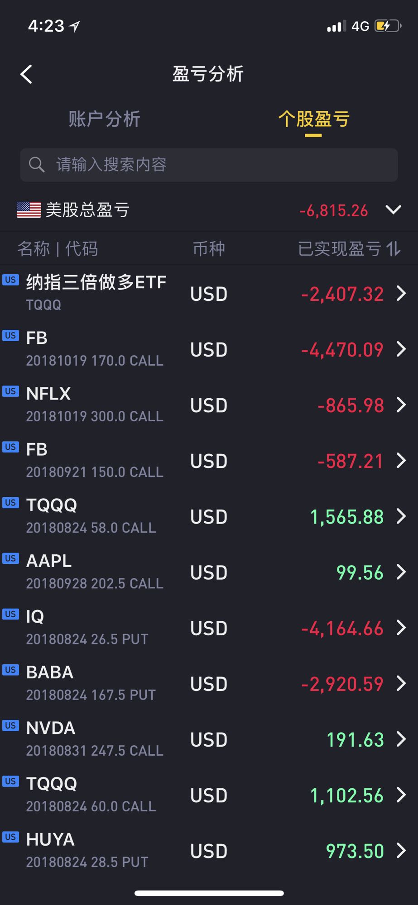Open IQ 26.5 PUT details chevron
This screenshot has width=418, height=905.
401,628
